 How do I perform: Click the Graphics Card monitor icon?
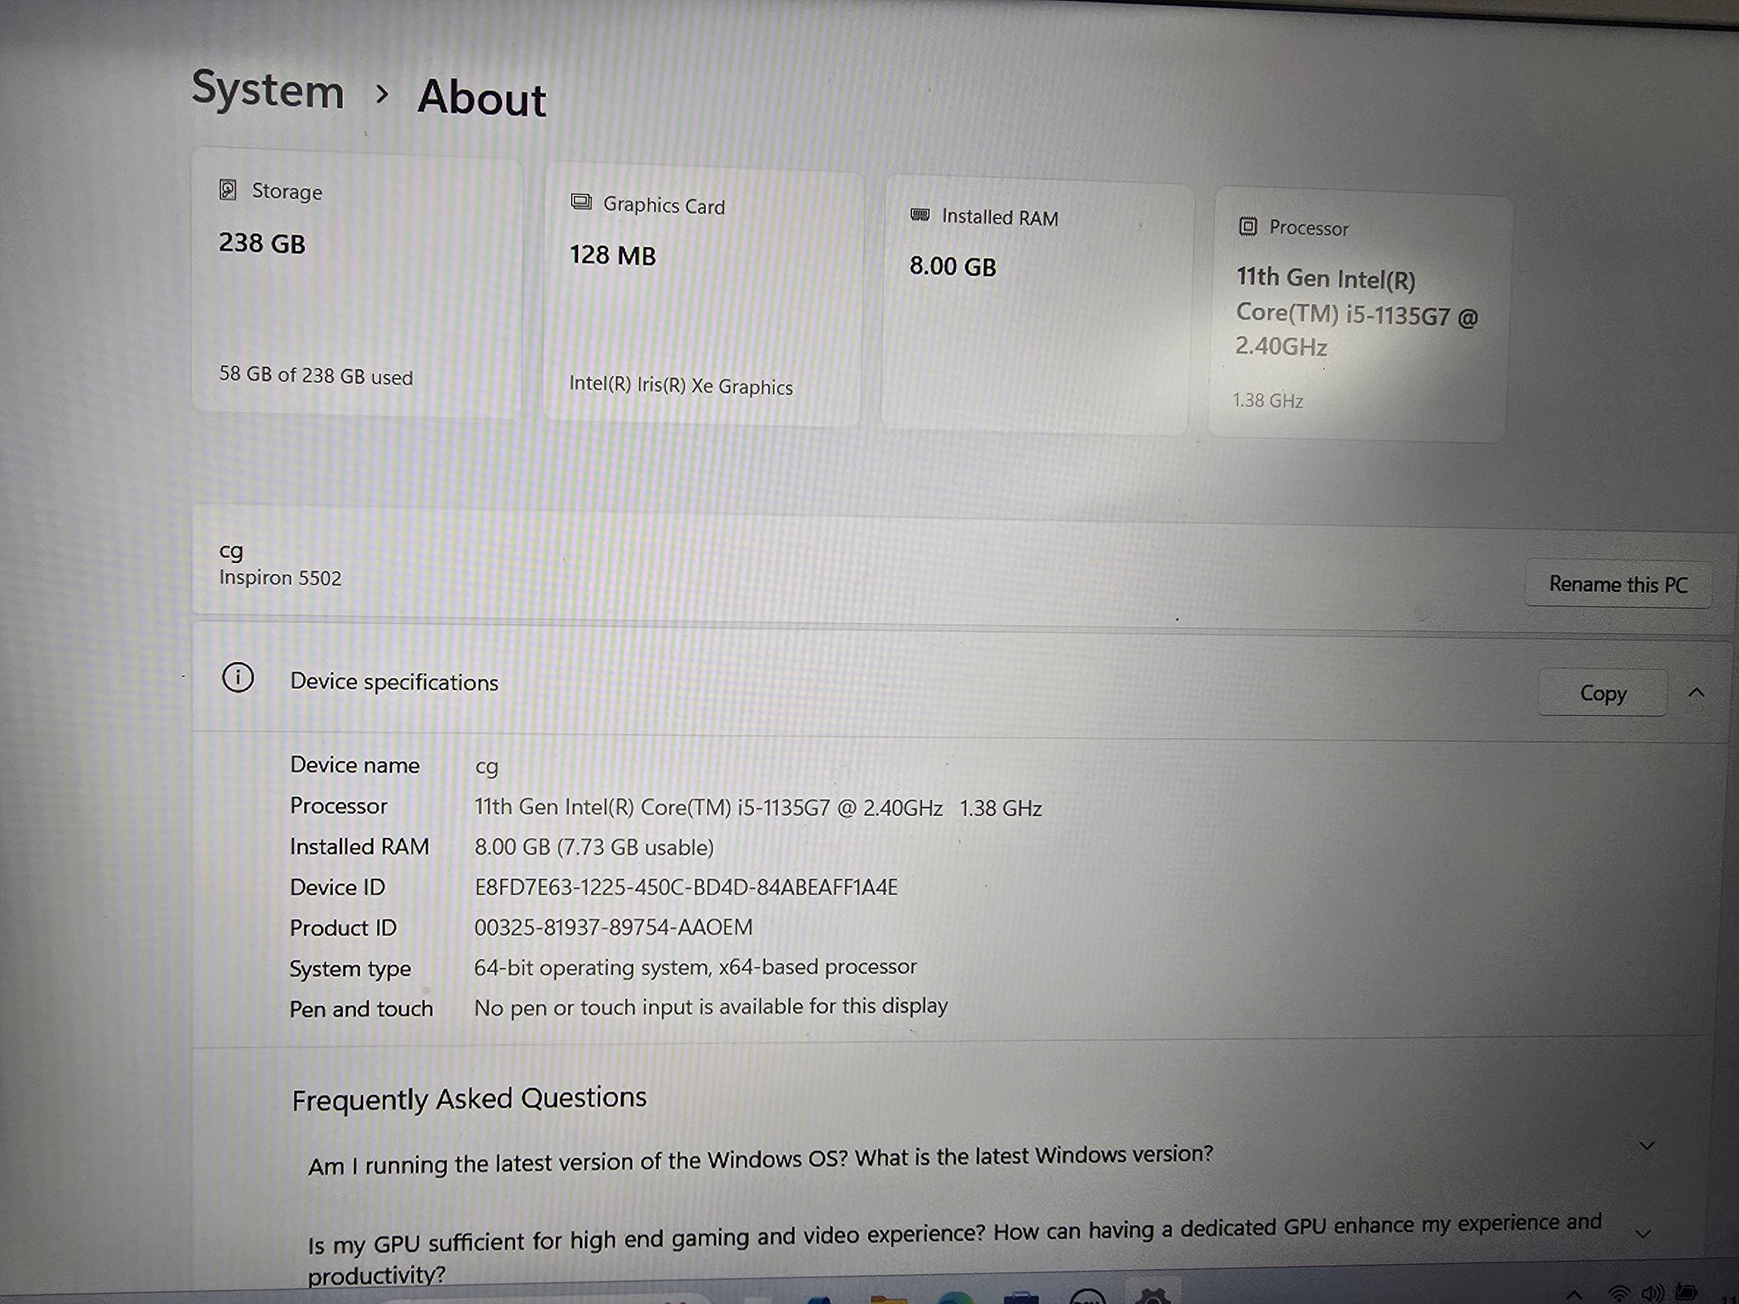point(581,202)
